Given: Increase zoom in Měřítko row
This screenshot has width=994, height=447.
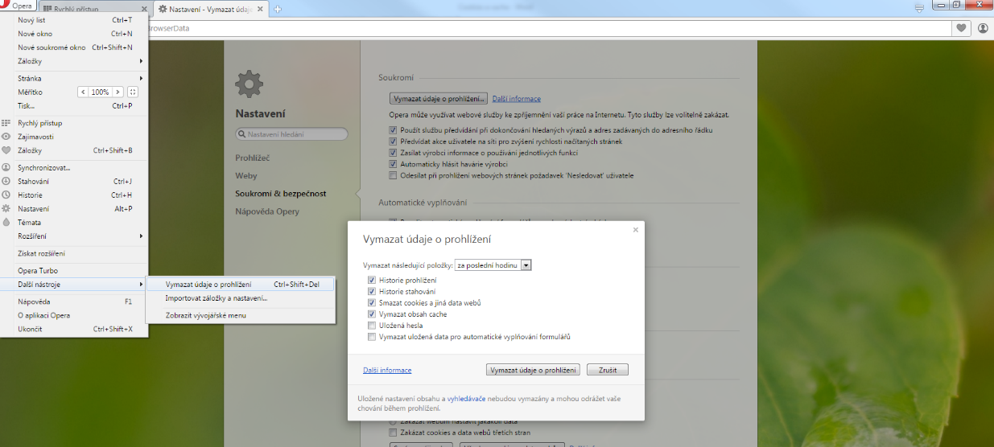Looking at the screenshot, I should (118, 92).
